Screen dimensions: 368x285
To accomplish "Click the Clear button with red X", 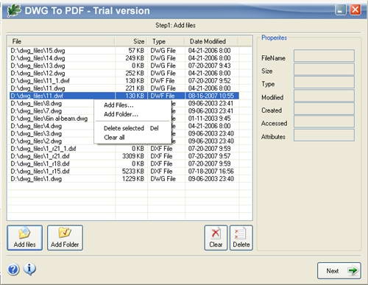I will point(216,238).
